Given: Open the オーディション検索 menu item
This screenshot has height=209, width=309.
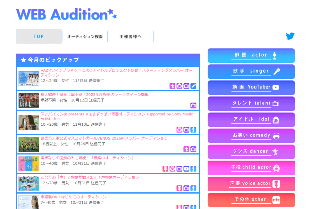Looking at the screenshot, I should click(85, 37).
